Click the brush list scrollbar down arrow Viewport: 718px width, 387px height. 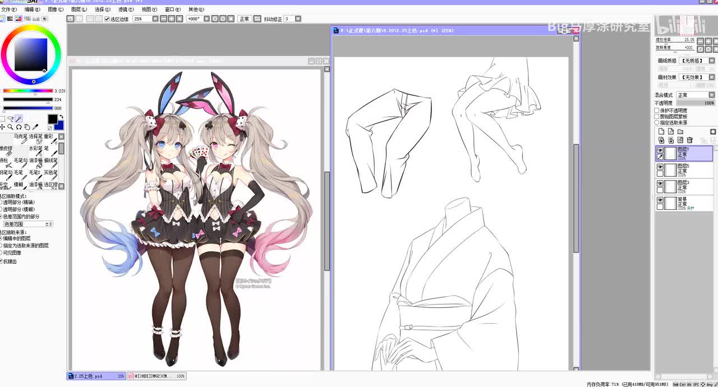tap(61, 186)
